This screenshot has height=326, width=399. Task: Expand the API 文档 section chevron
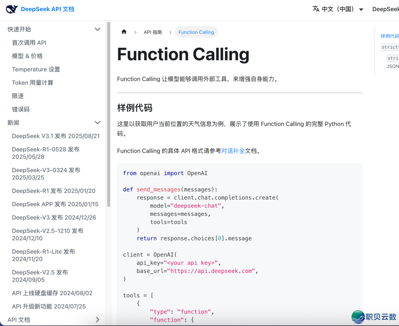(x=98, y=320)
